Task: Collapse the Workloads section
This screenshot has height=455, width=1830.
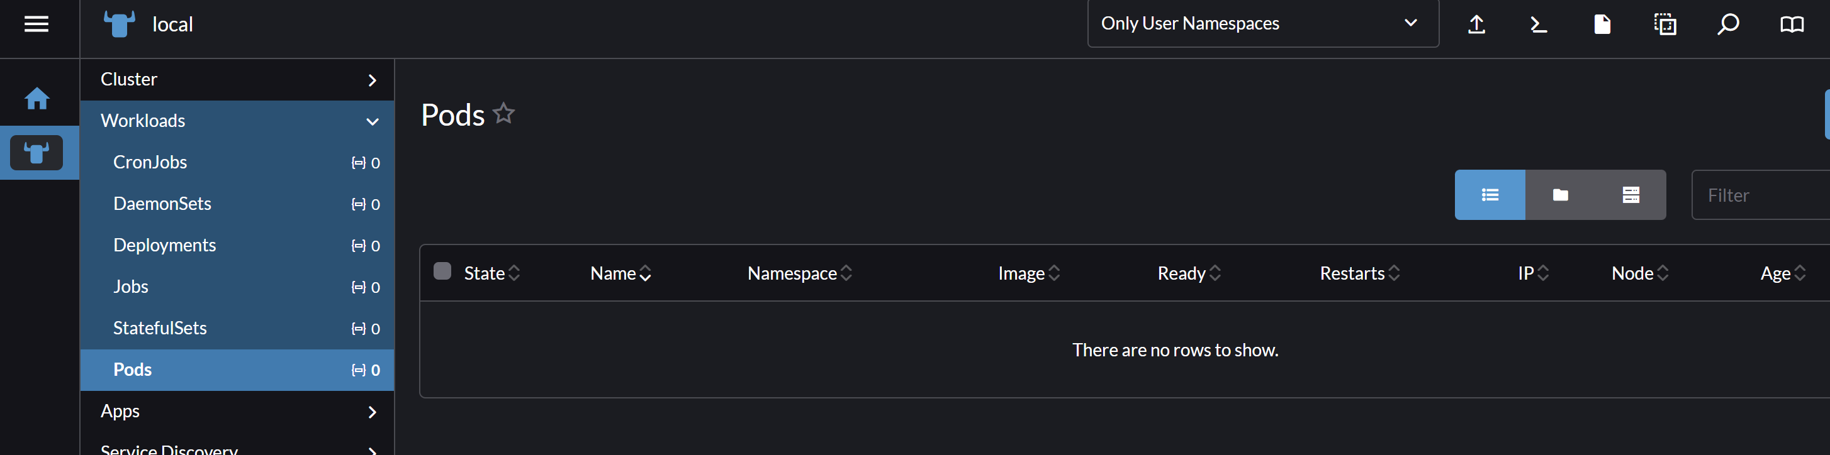Action: coord(237,121)
